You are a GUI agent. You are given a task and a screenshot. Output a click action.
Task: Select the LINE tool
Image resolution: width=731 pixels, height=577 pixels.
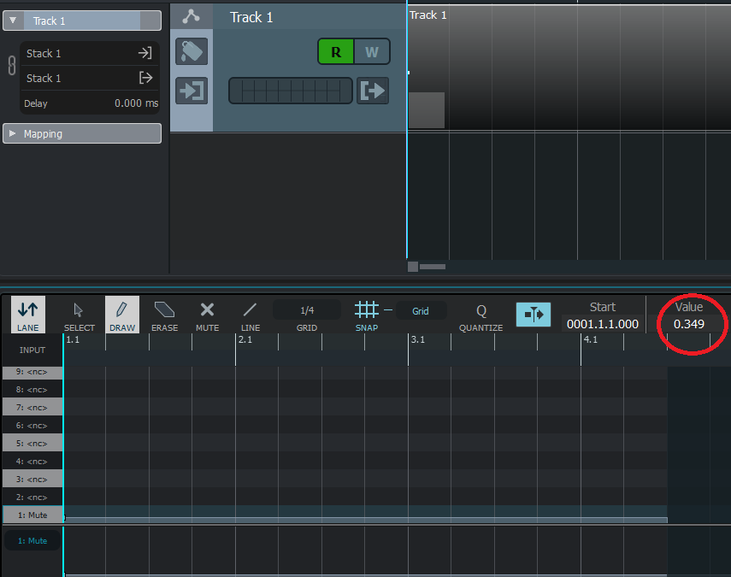[251, 315]
